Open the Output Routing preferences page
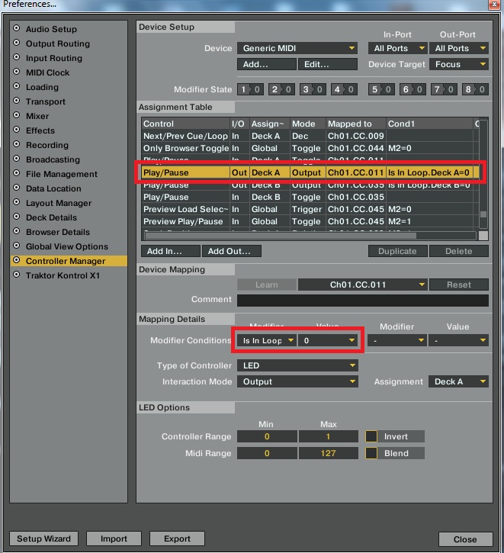The height and width of the screenshot is (553, 504). tap(57, 43)
